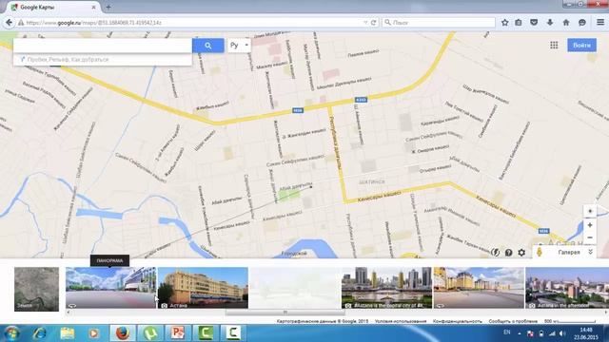Go back with the browser back arrow
This screenshot has height=342, width=609.
coord(9,23)
